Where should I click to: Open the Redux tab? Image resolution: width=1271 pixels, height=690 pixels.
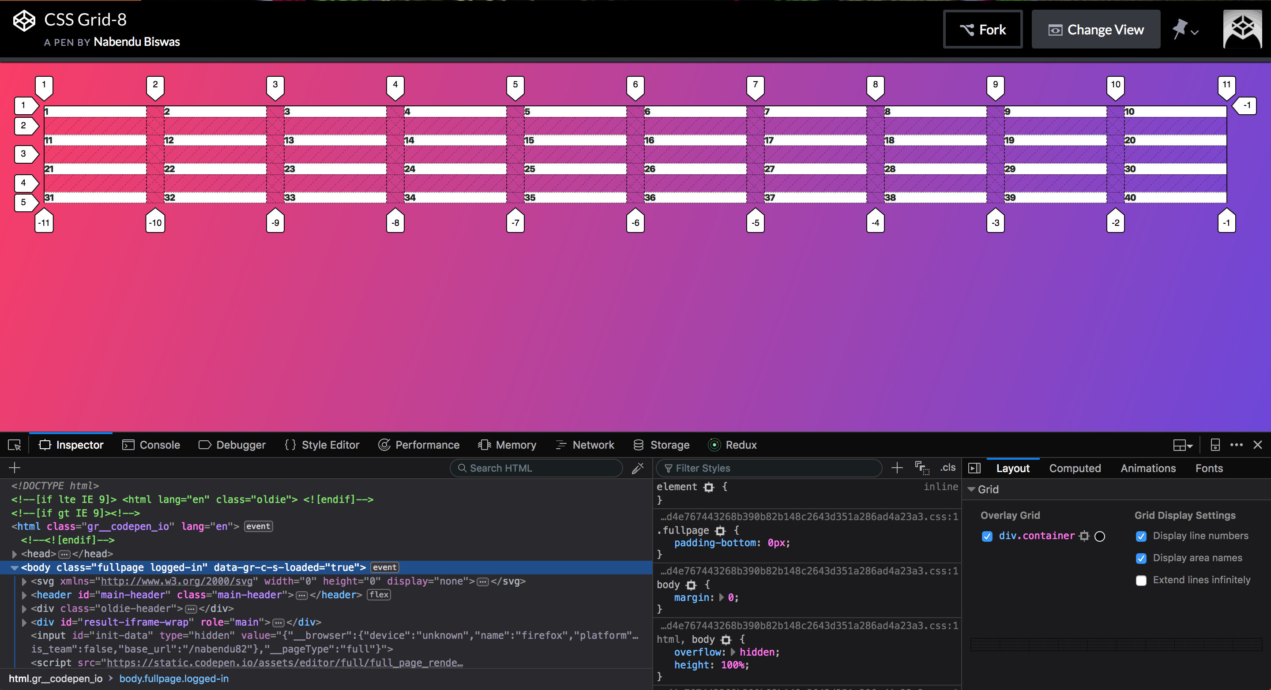pyautogui.click(x=732, y=445)
